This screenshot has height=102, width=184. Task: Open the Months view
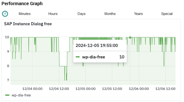(x=110, y=14)
